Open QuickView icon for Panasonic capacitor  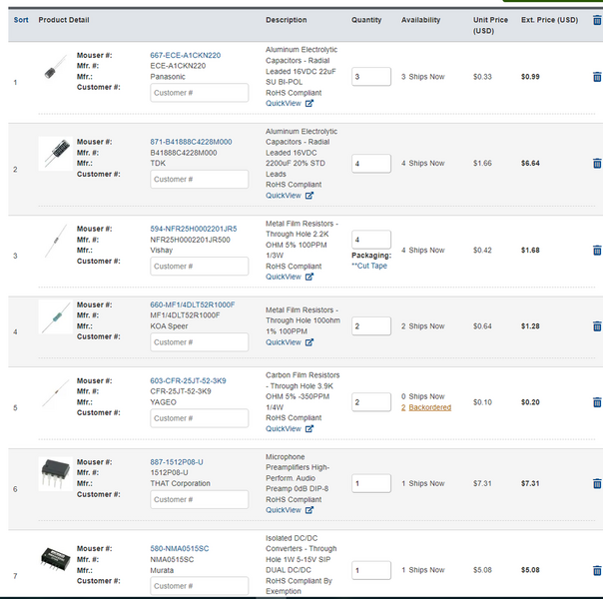[x=309, y=103]
